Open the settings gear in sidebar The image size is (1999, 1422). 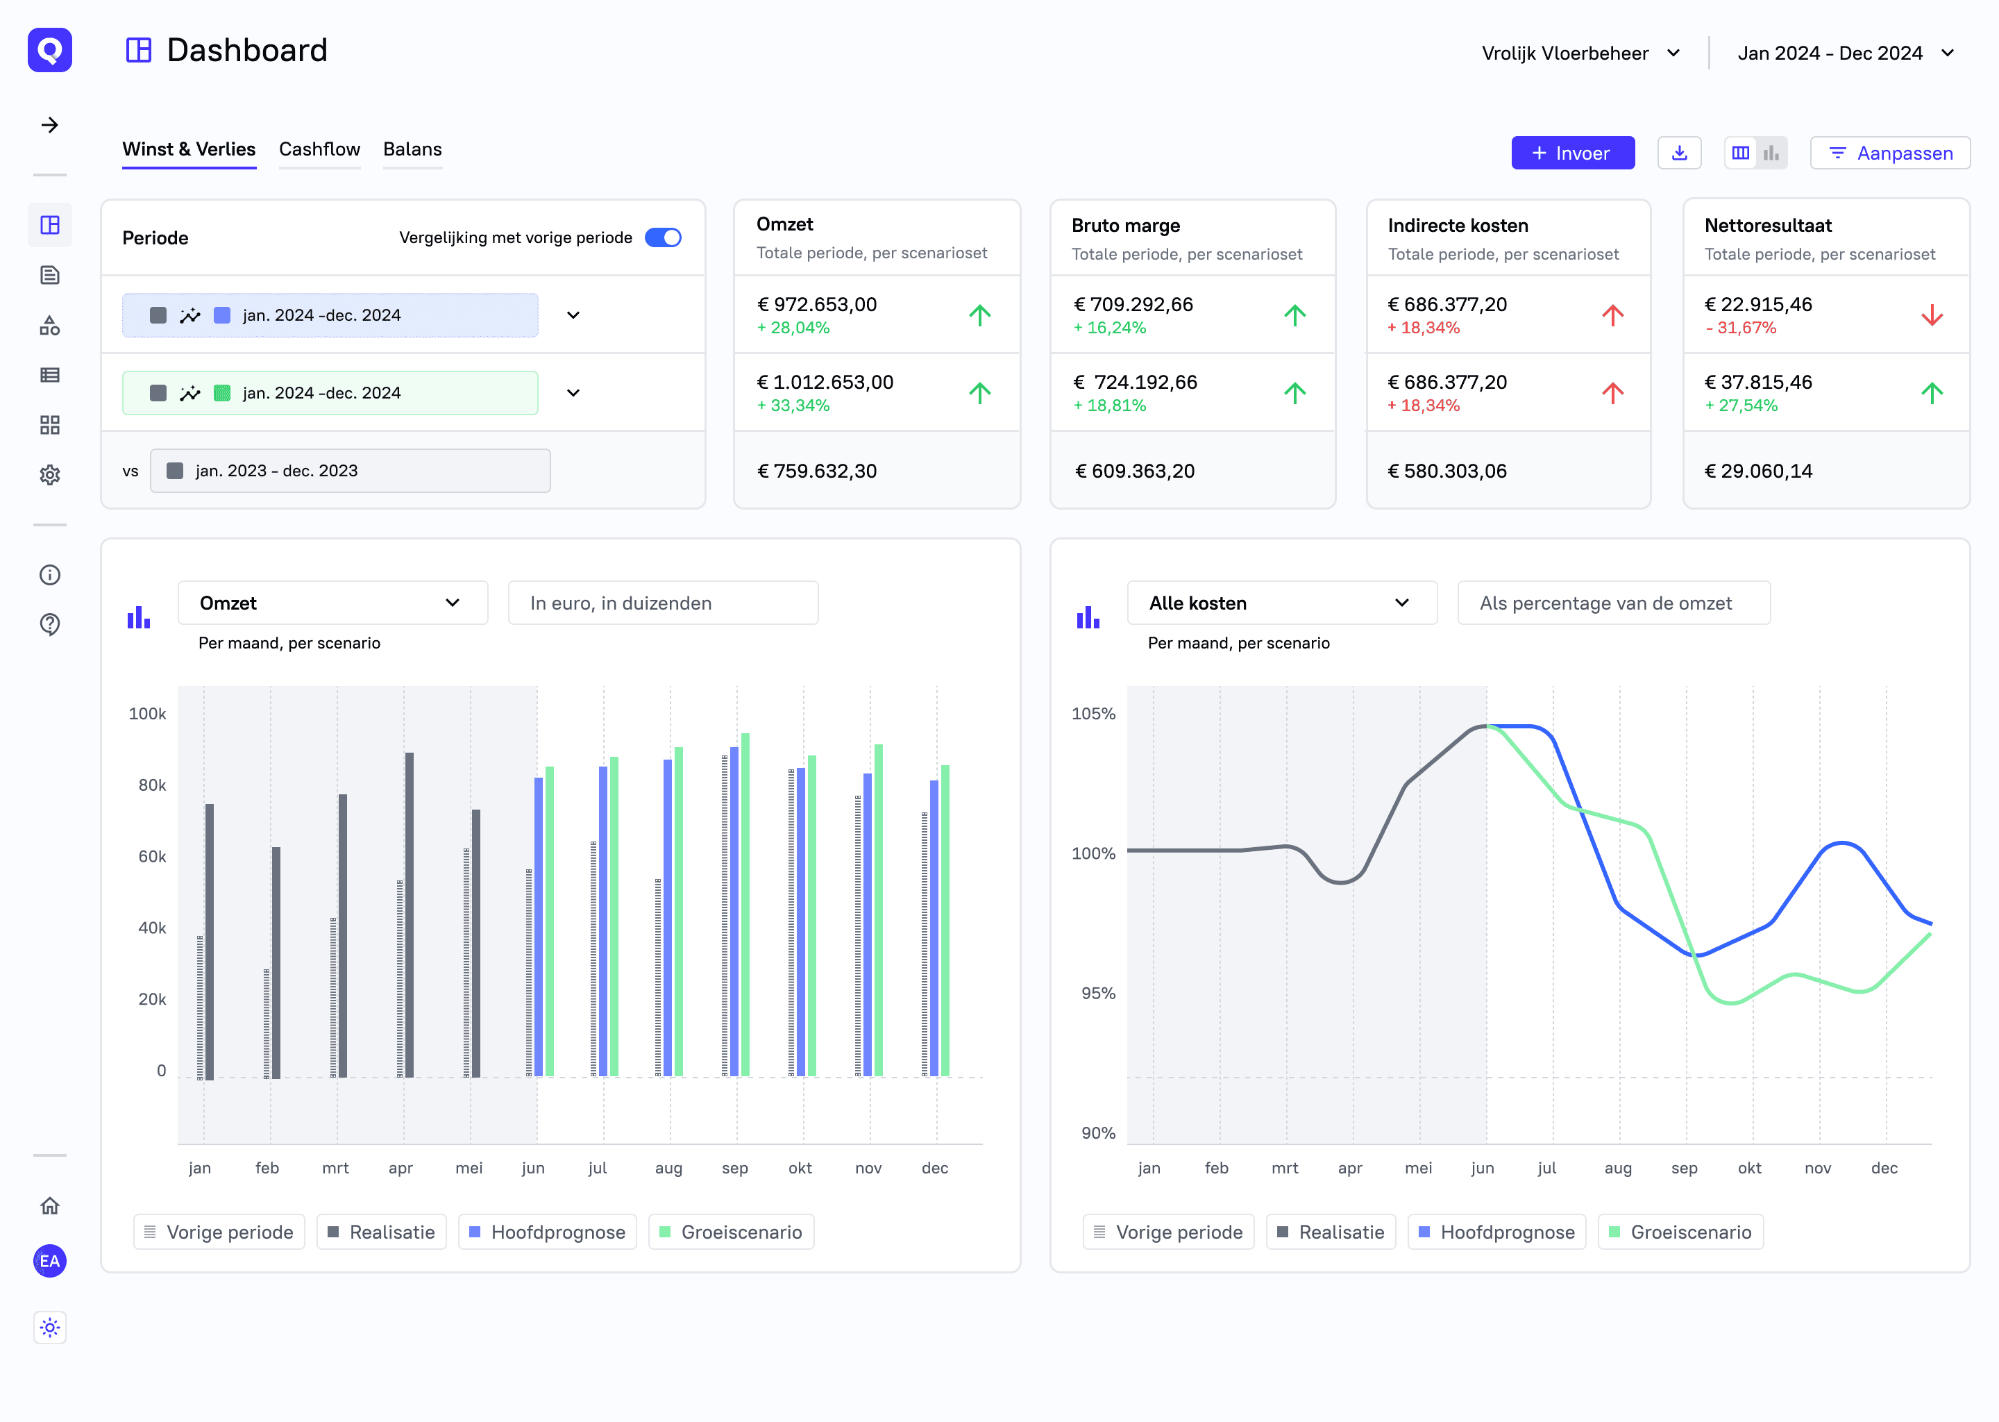[x=50, y=475]
